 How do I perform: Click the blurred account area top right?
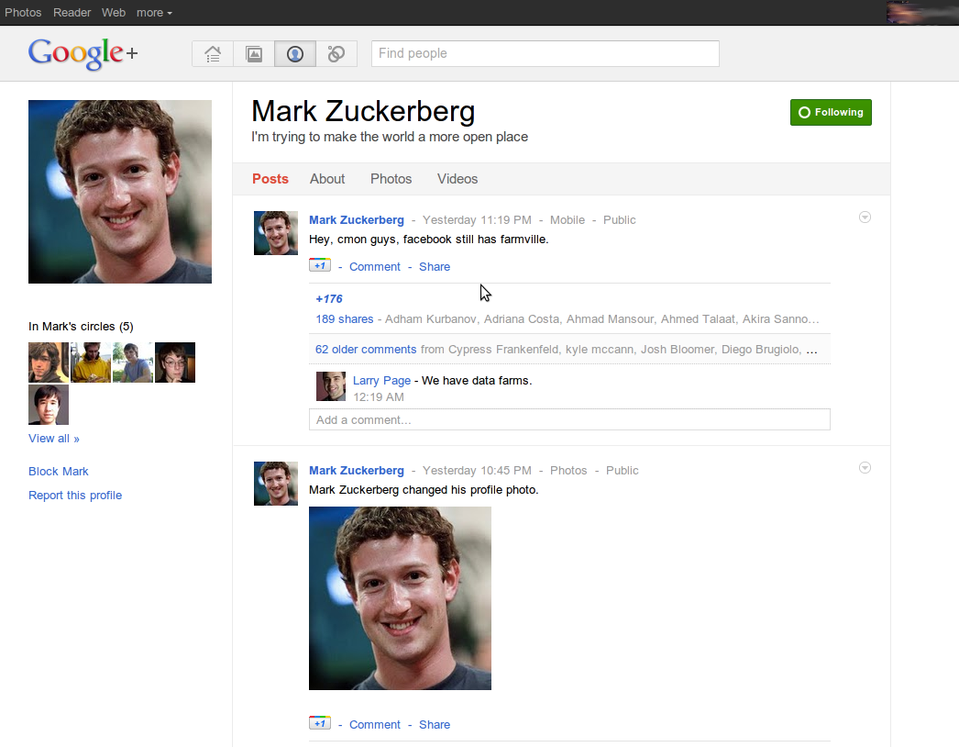click(922, 12)
